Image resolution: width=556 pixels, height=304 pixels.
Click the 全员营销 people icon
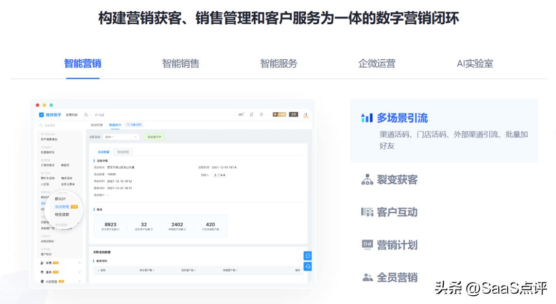pyautogui.click(x=367, y=277)
